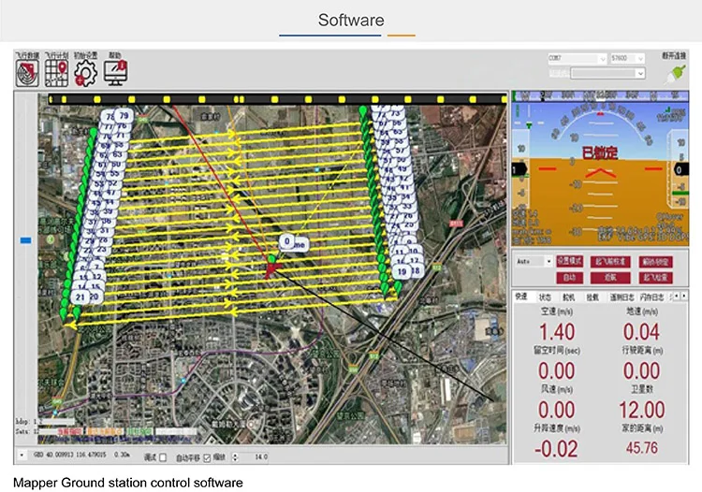
Task: Click the airspeed value 1.40
Action: tap(557, 332)
